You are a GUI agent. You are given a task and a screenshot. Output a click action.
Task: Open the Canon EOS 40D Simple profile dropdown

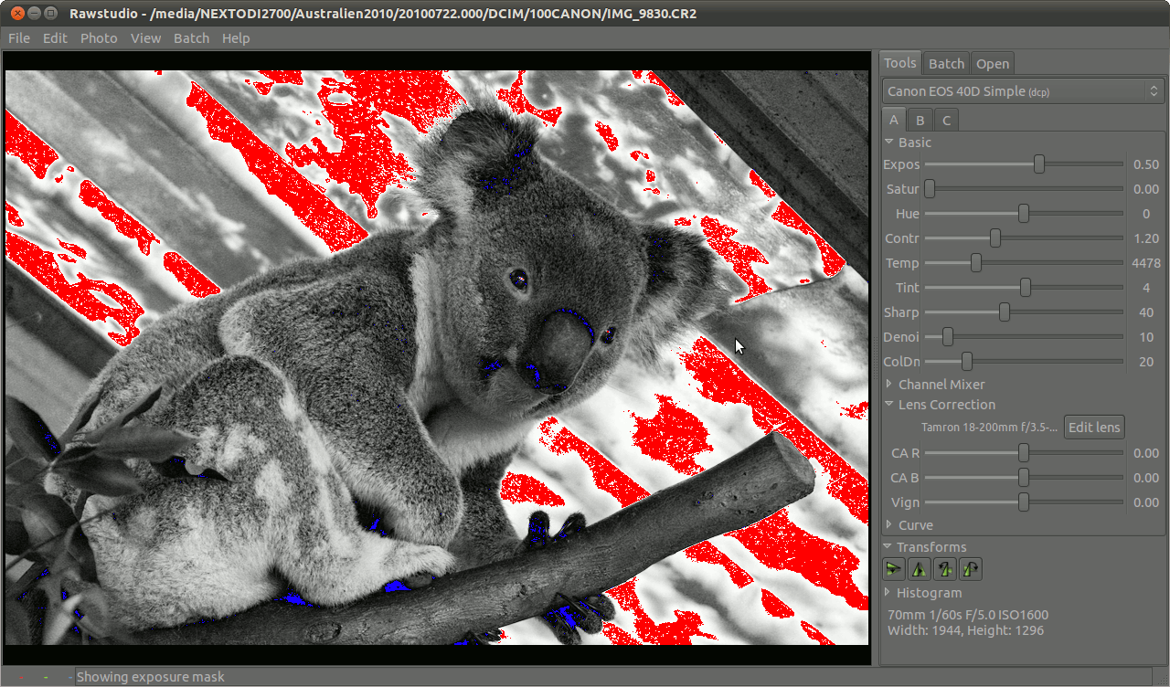click(1023, 91)
